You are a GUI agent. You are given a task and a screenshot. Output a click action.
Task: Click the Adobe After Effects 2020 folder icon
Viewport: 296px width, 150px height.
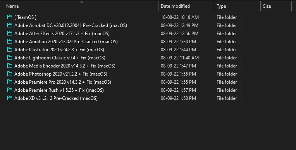(9, 33)
